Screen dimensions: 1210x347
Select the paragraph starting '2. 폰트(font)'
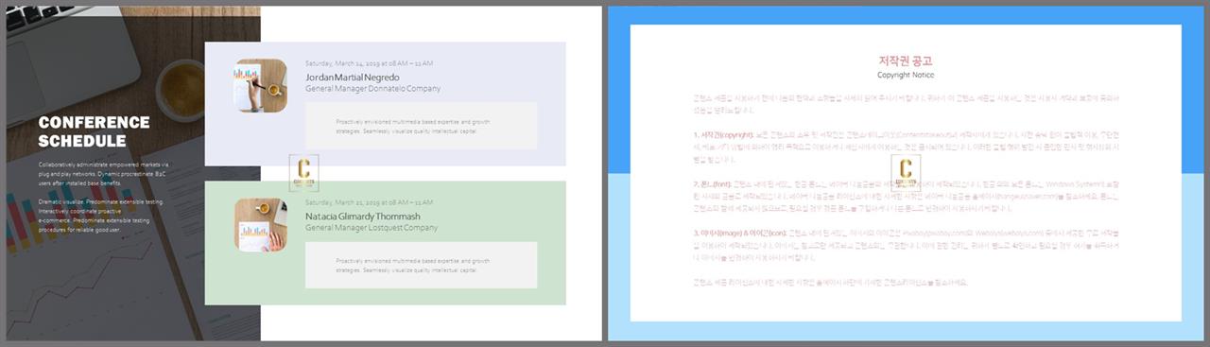[906, 197]
